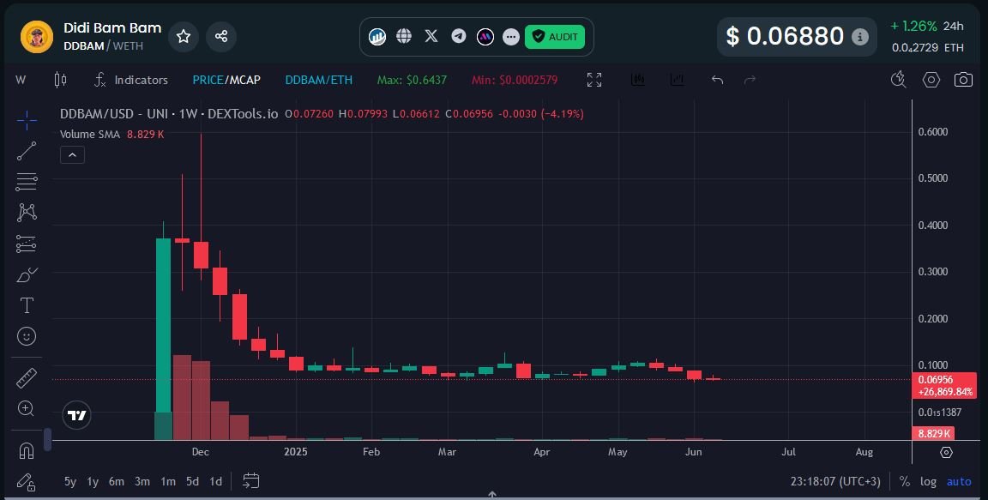Select the trend line drawing tool

(27, 151)
